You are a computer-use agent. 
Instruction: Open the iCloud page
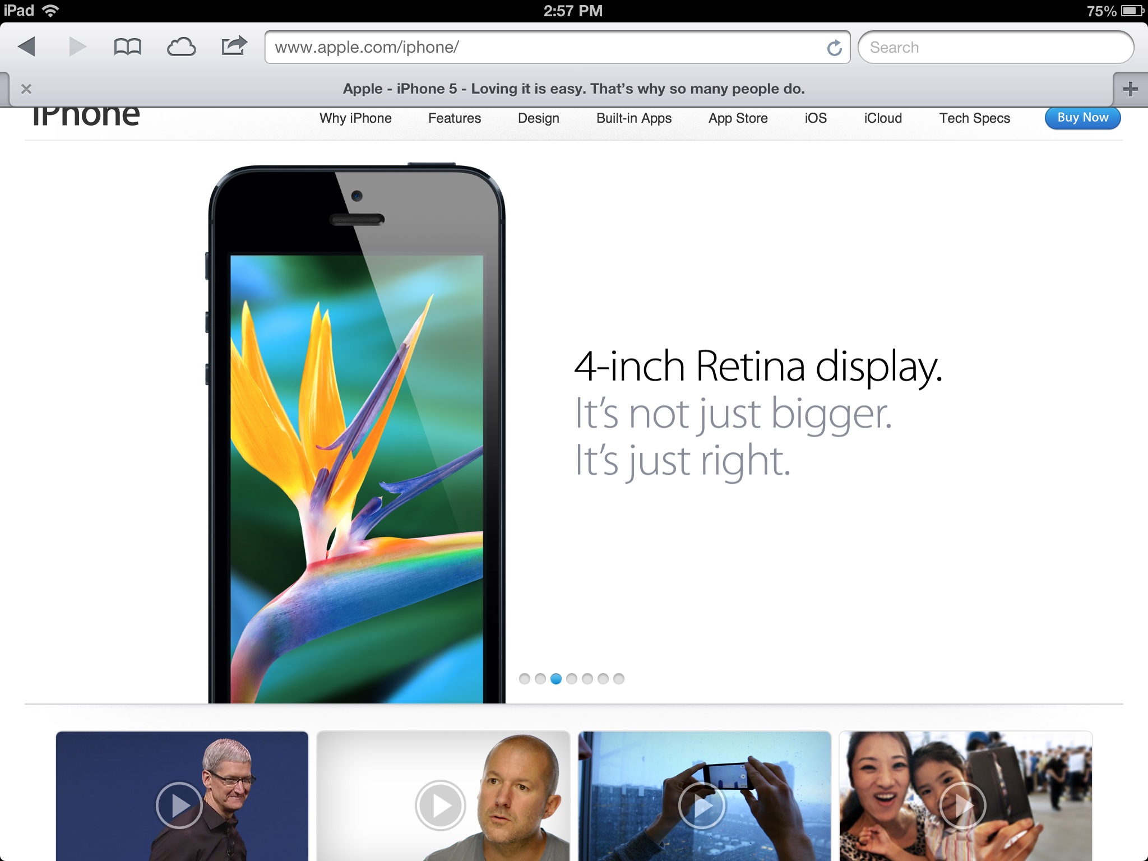coord(883,118)
